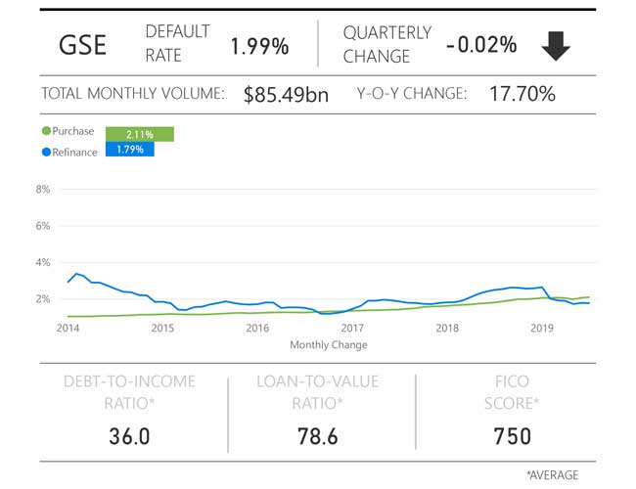636x489 pixels.
Task: Click the blue Refinance legend dot
Action: click(45, 152)
